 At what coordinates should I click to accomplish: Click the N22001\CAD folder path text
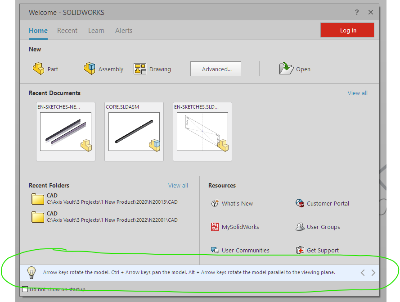(112, 220)
